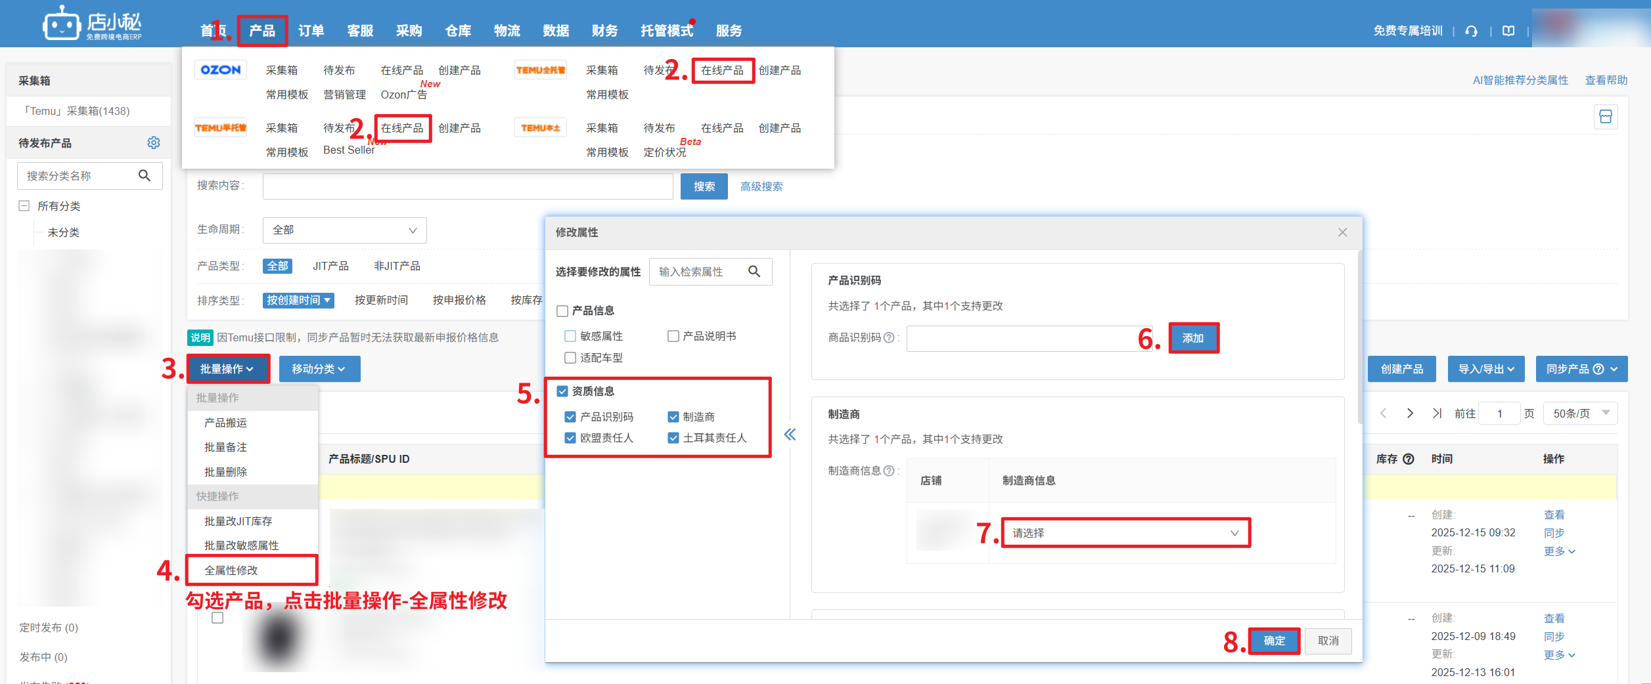Click the 添加 button for product identifier
This screenshot has height=684, width=1651.
[x=1193, y=338]
